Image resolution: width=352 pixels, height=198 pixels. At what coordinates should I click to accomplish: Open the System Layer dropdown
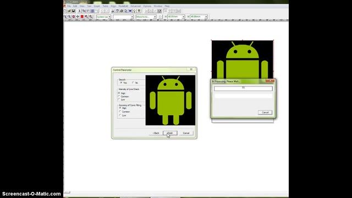109,17
